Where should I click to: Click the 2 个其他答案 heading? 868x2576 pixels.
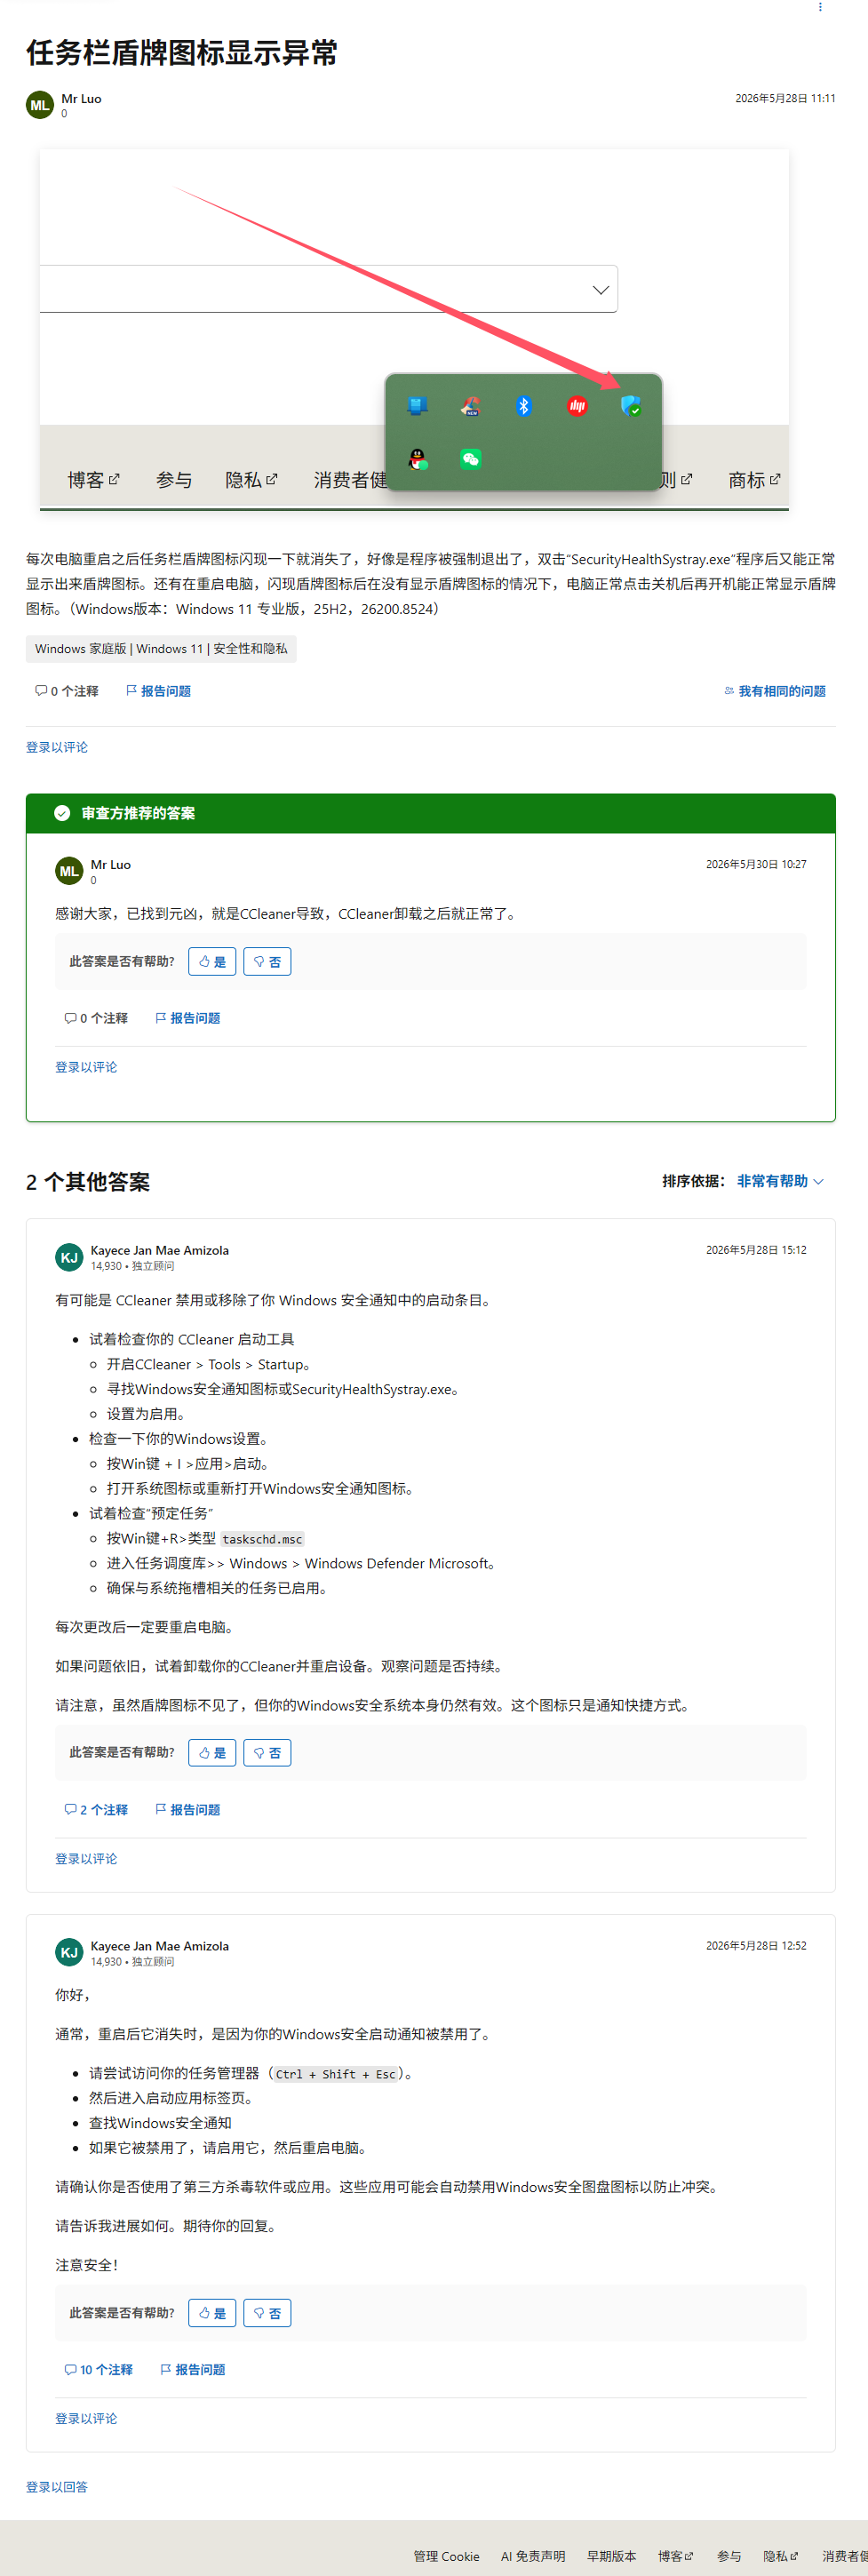88,1182
